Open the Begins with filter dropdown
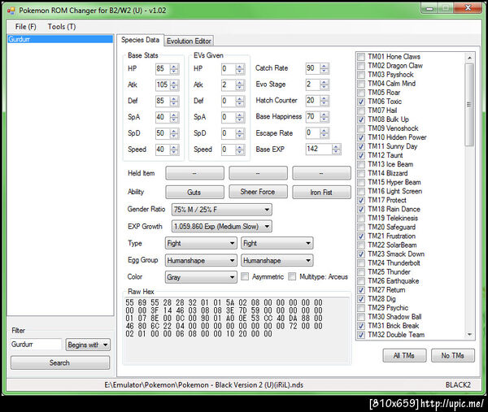Image resolution: width=488 pixels, height=412 pixels. [88, 345]
